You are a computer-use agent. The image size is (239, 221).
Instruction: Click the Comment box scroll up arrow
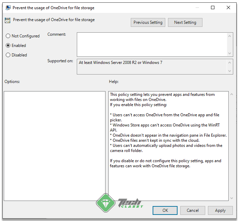pos(229,36)
